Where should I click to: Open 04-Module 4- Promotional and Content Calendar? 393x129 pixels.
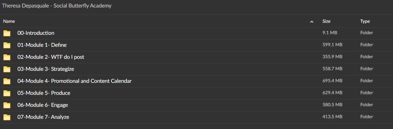point(74,81)
